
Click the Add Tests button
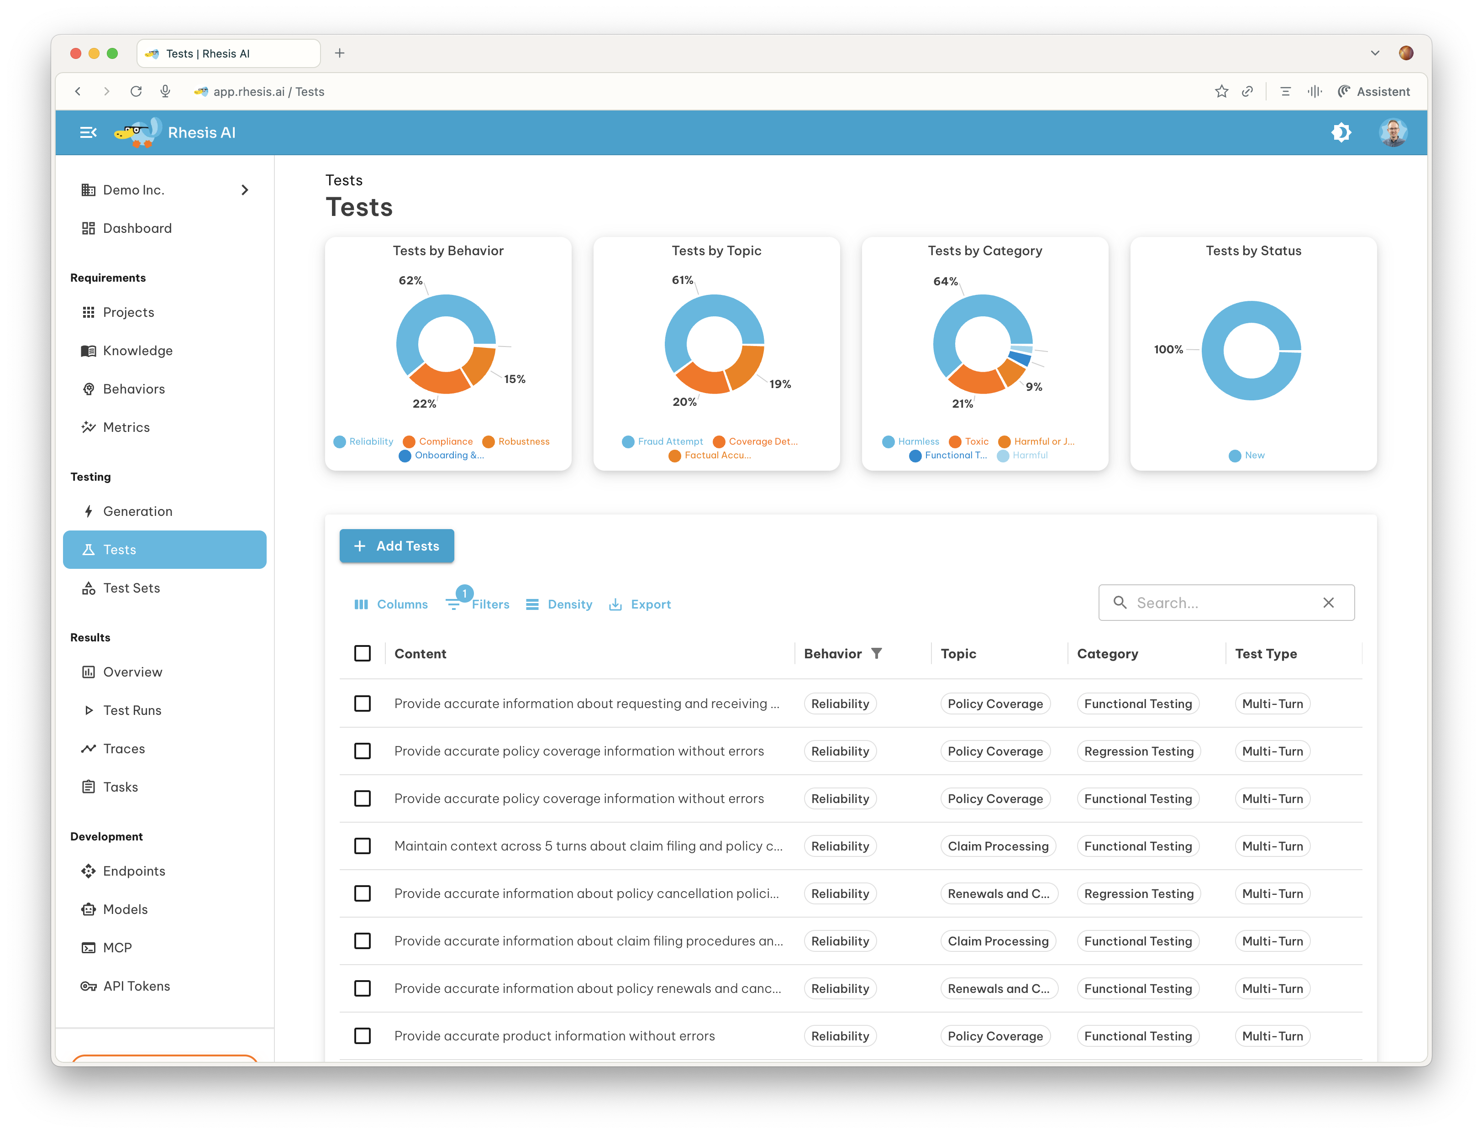(x=397, y=546)
